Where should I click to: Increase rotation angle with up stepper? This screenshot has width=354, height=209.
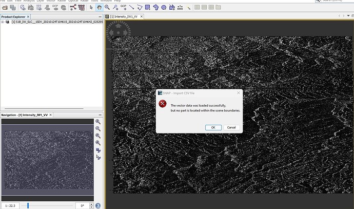pos(91,204)
